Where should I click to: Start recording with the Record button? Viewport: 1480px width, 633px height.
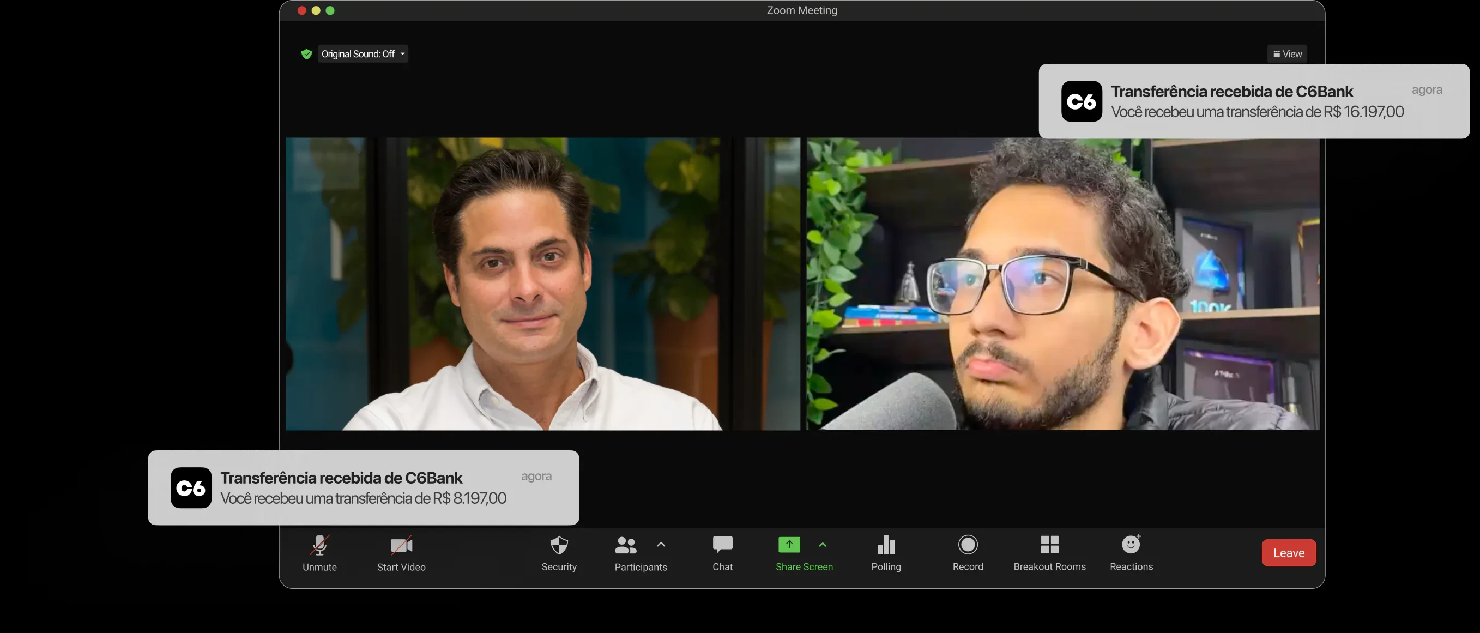point(968,553)
